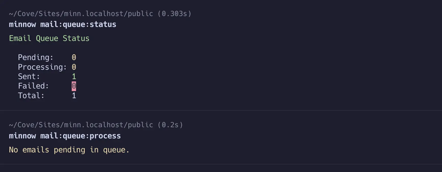Click the Failed label
Screen dimensions: 442x172
(33, 86)
